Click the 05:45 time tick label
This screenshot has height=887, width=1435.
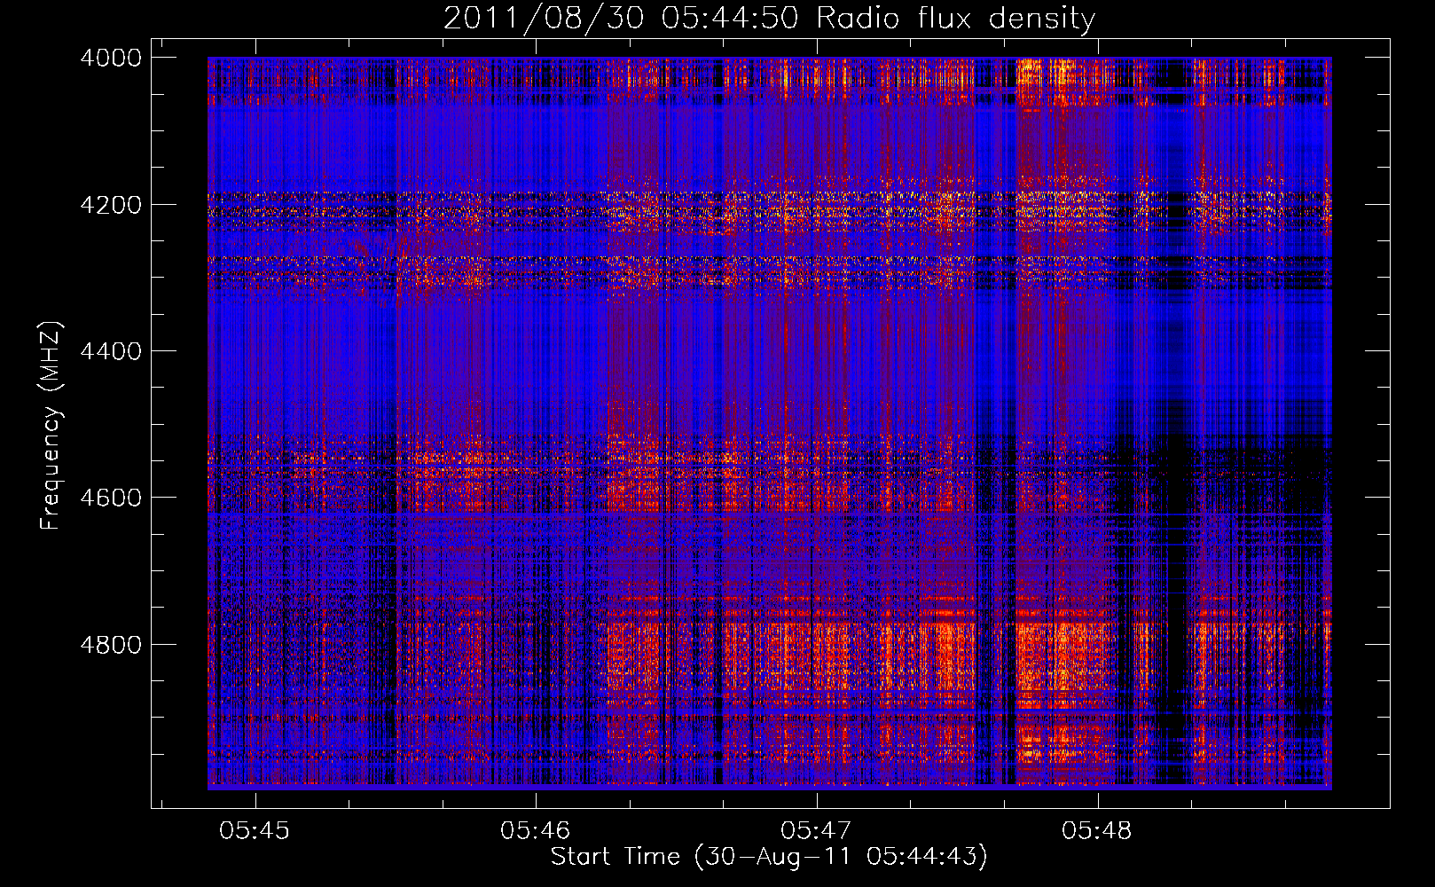click(255, 830)
